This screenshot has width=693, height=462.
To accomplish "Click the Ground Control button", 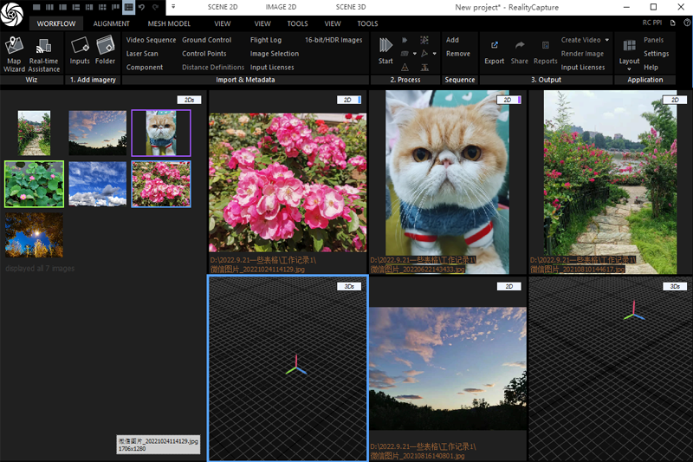I will [x=206, y=40].
